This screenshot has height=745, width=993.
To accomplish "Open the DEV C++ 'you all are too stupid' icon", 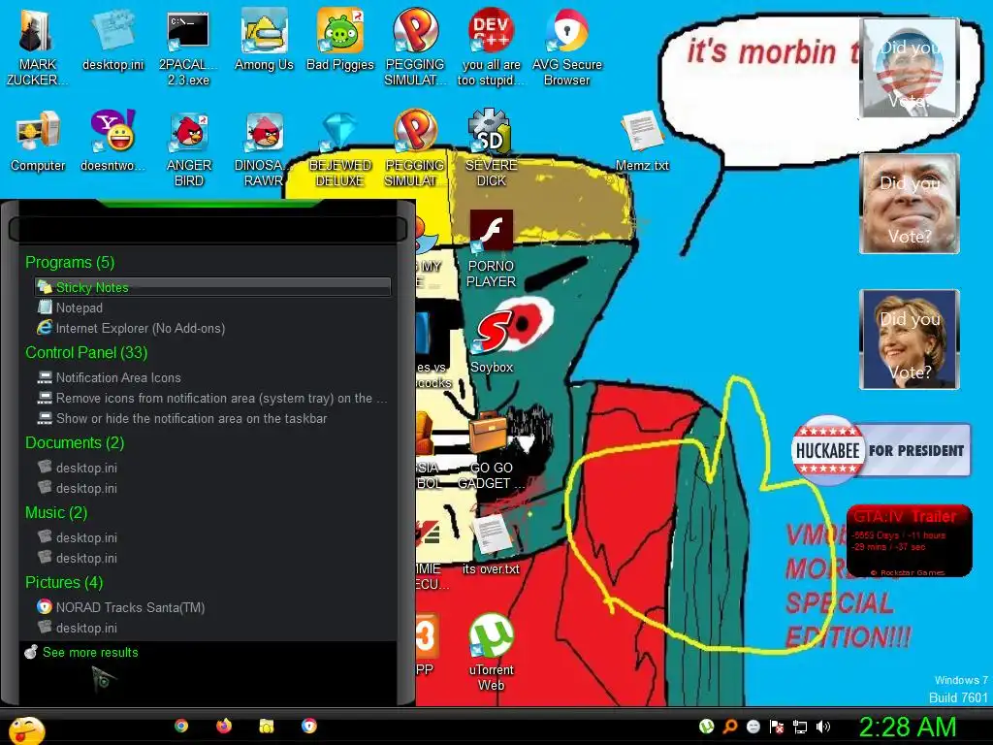I will point(491,48).
